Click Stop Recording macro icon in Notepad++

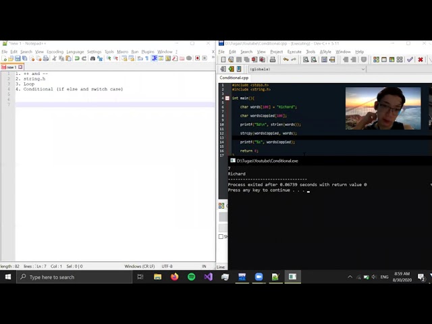coord(205,59)
